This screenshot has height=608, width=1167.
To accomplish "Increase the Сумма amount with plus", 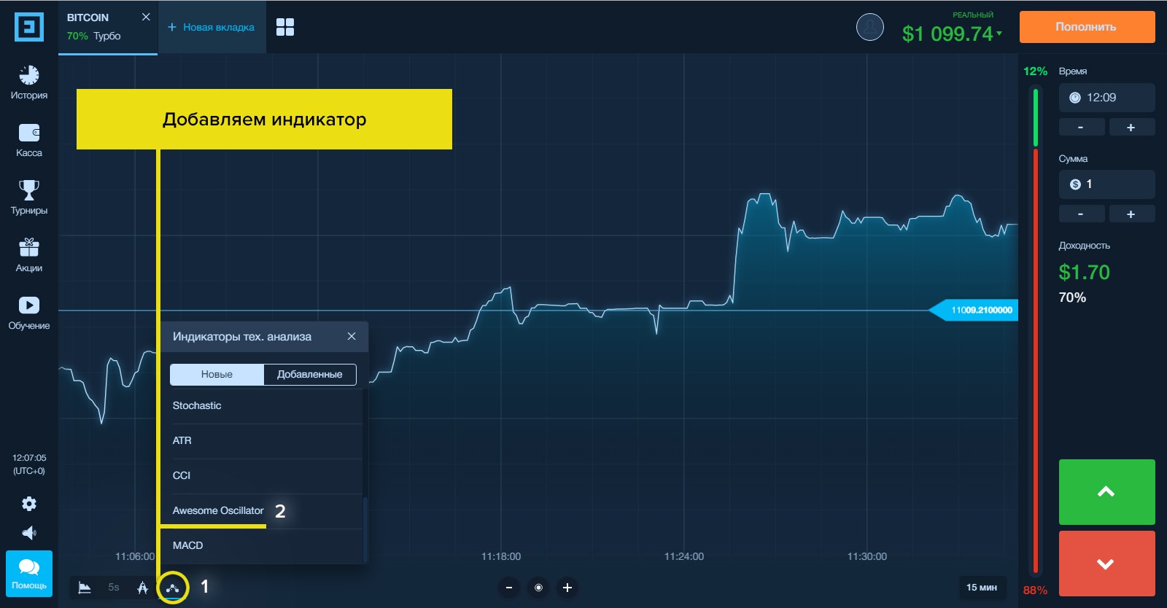I will [1131, 214].
